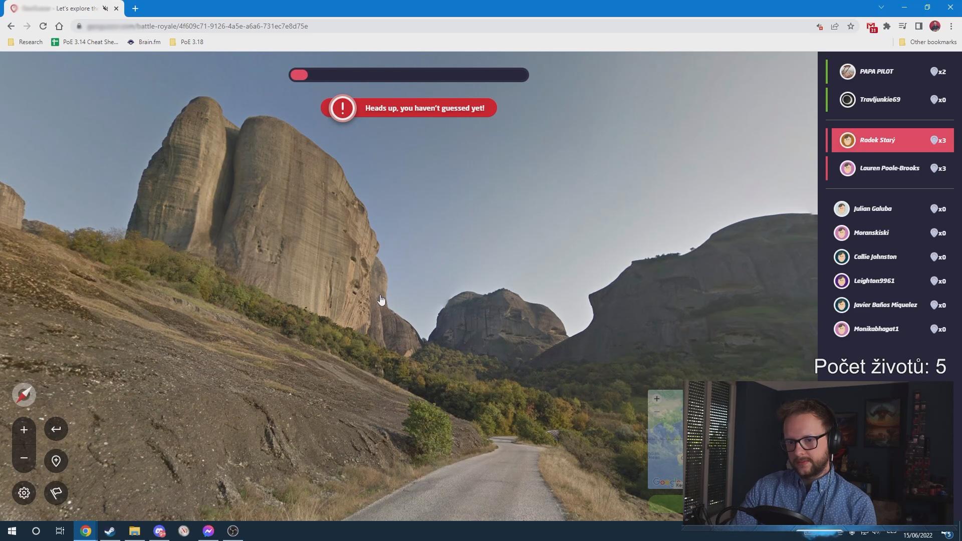Click the Brain.fm bookmark link
Image resolution: width=962 pixels, height=541 pixels.
(144, 42)
